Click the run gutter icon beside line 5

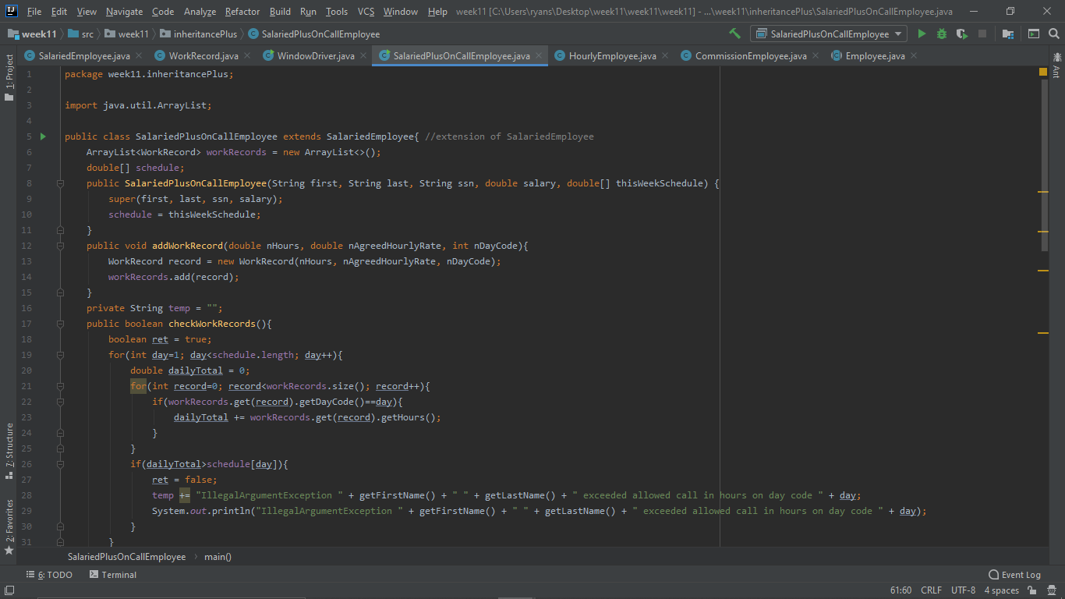pyautogui.click(x=43, y=136)
